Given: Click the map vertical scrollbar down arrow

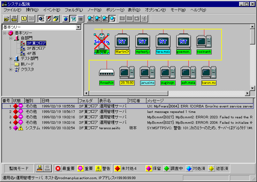Looking at the screenshot, I should tap(253, 88).
